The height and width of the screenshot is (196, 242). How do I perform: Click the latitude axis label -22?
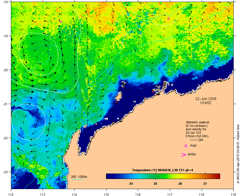pos(5,138)
